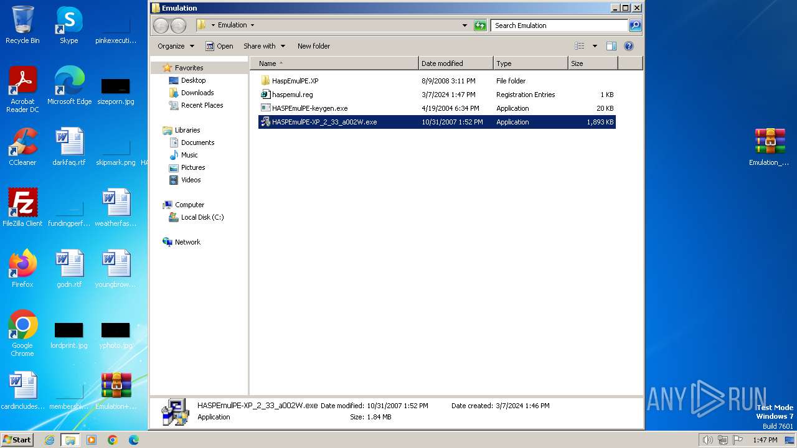The image size is (797, 448).
Task: Expand address bar previous locations dropdown
Action: [x=465, y=26]
